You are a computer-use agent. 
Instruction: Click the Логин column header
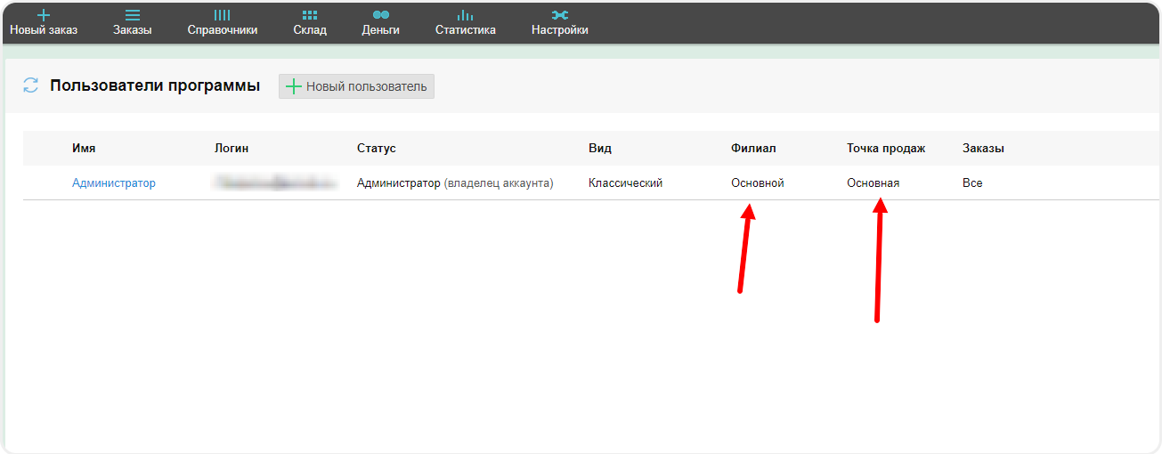coord(232,149)
